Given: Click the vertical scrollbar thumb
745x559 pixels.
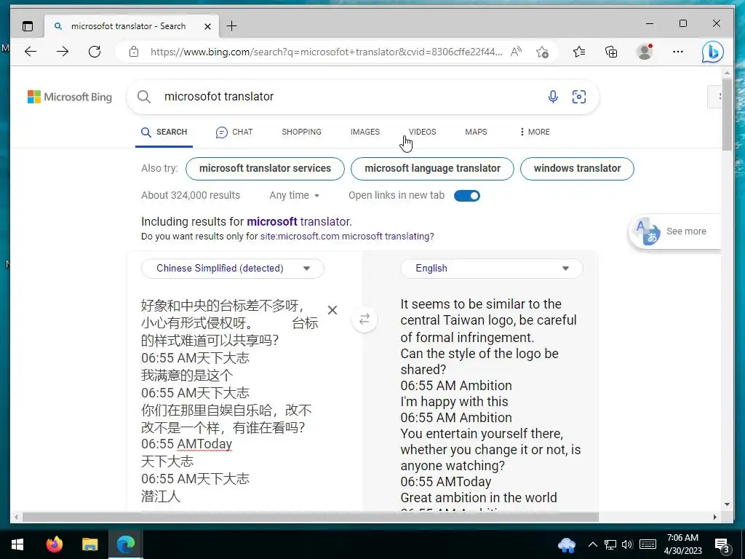Looking at the screenshot, I should coord(727,114).
